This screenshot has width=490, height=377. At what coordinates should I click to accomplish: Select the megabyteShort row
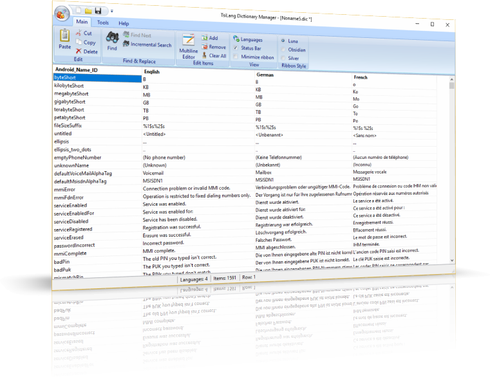pyautogui.click(x=97, y=94)
